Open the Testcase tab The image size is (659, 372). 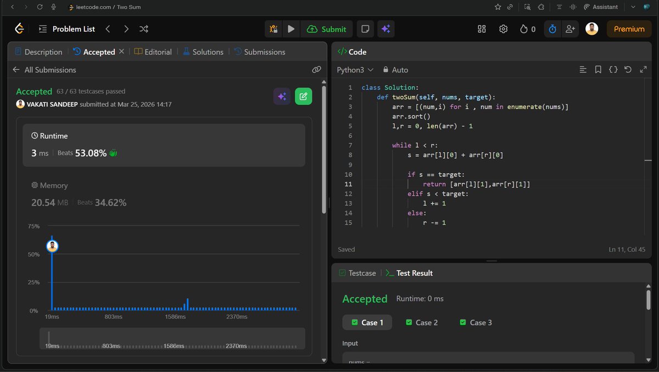pyautogui.click(x=358, y=273)
